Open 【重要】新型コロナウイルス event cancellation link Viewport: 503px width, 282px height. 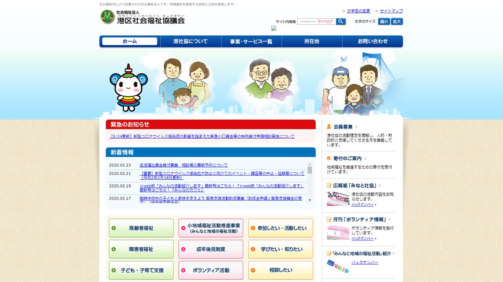pyautogui.click(x=222, y=176)
